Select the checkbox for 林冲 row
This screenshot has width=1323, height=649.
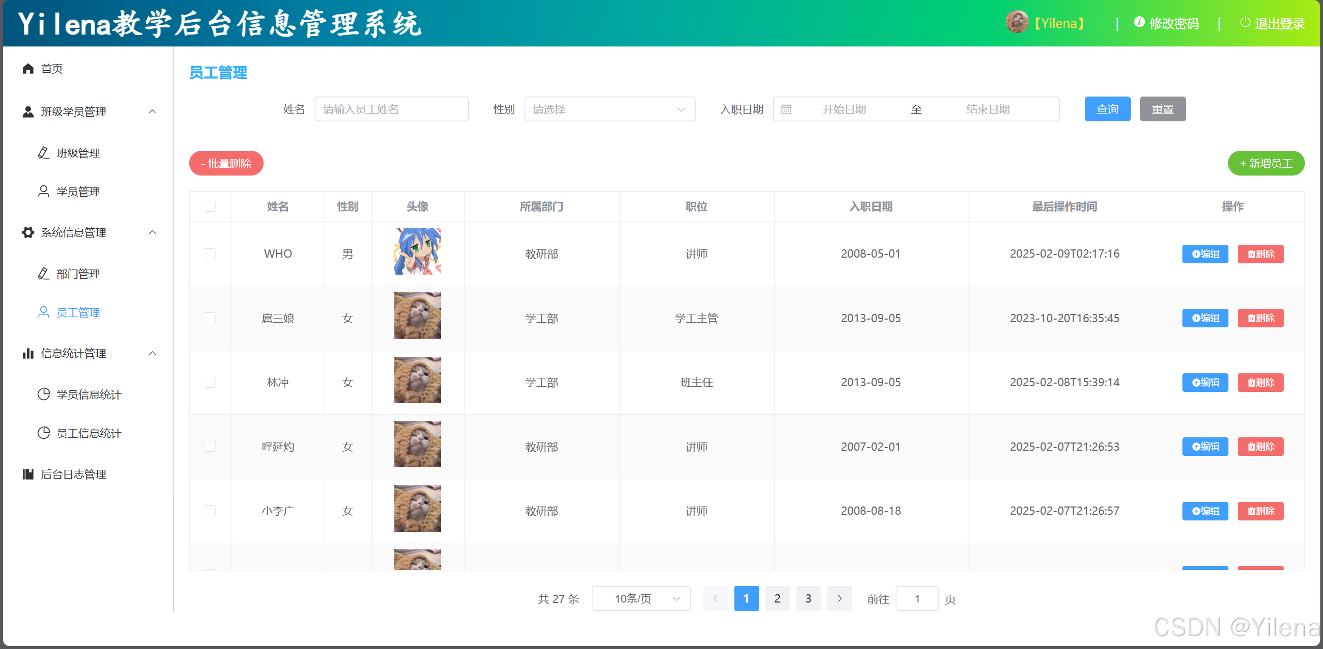click(x=210, y=382)
